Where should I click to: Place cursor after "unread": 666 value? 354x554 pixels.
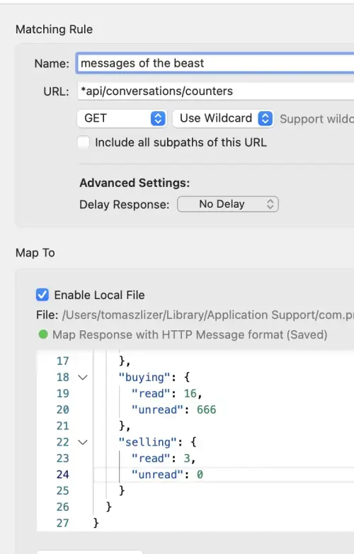[217, 410]
